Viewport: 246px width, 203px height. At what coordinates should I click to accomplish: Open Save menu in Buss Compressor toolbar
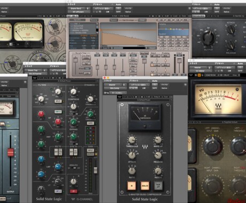point(166,97)
